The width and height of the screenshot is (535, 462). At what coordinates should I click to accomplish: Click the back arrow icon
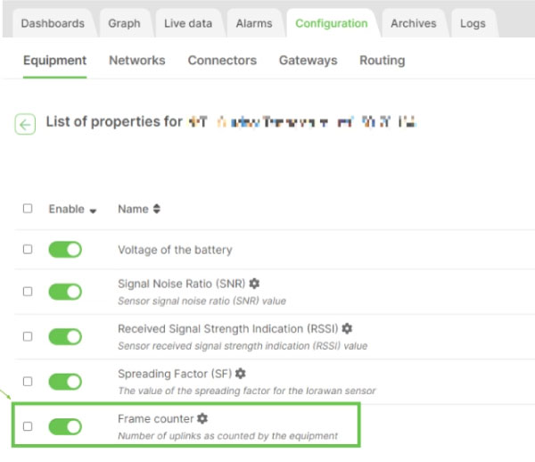click(x=25, y=125)
